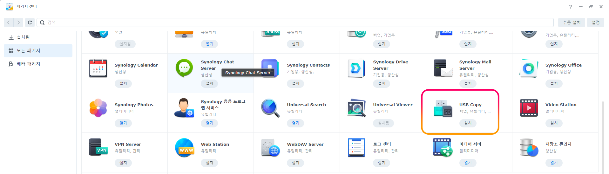Install Synology Mail Server via 설치 button
The width and height of the screenshot is (609, 174).
468,83
